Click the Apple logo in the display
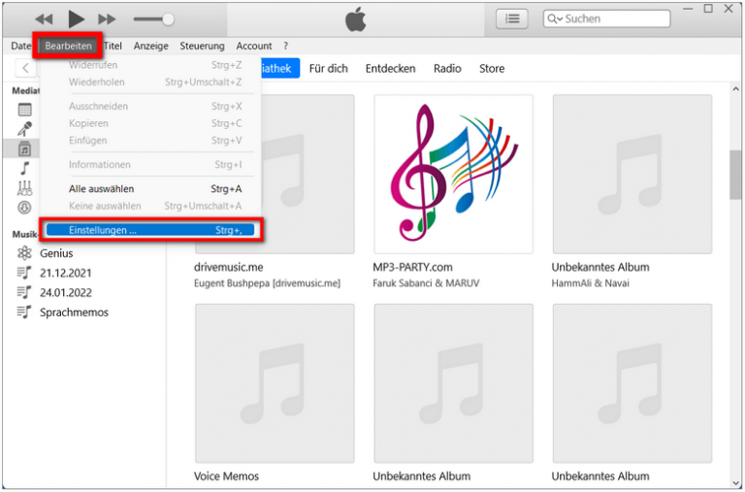 point(355,19)
